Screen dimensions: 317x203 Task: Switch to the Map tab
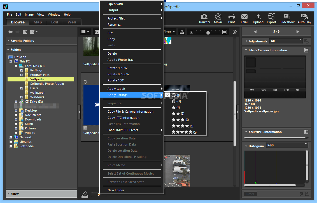(x=38, y=22)
